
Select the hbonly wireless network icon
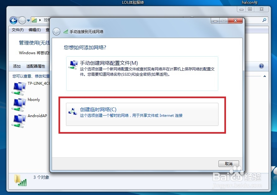point(19,105)
